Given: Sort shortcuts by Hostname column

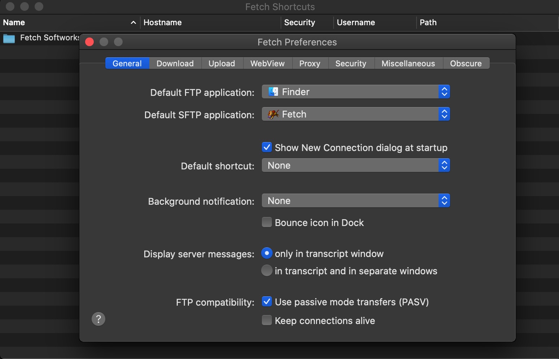Looking at the screenshot, I should [x=211, y=22].
